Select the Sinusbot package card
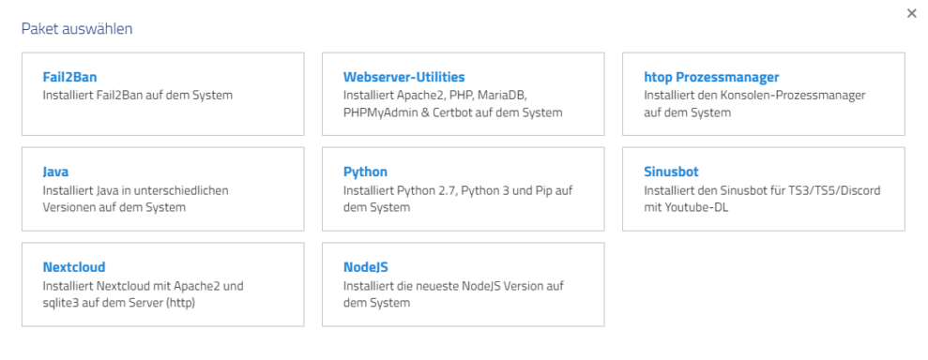The width and height of the screenshot is (928, 360). point(764,189)
